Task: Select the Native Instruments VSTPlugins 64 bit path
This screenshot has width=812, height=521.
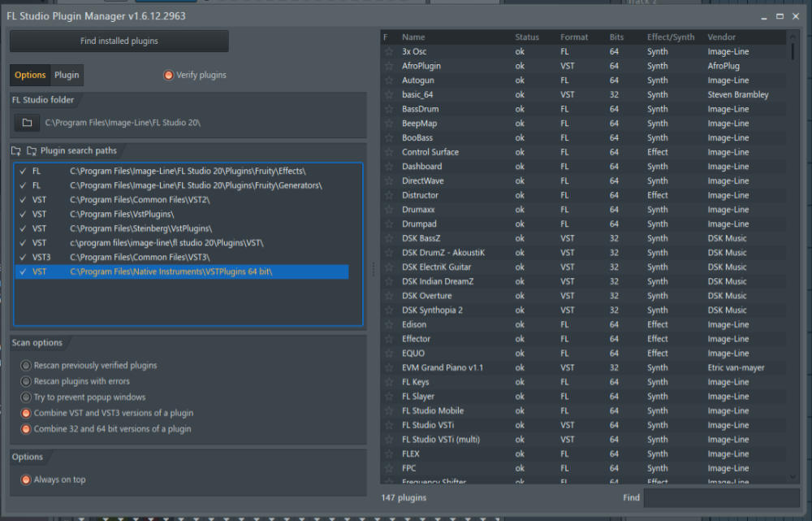Action: click(182, 271)
